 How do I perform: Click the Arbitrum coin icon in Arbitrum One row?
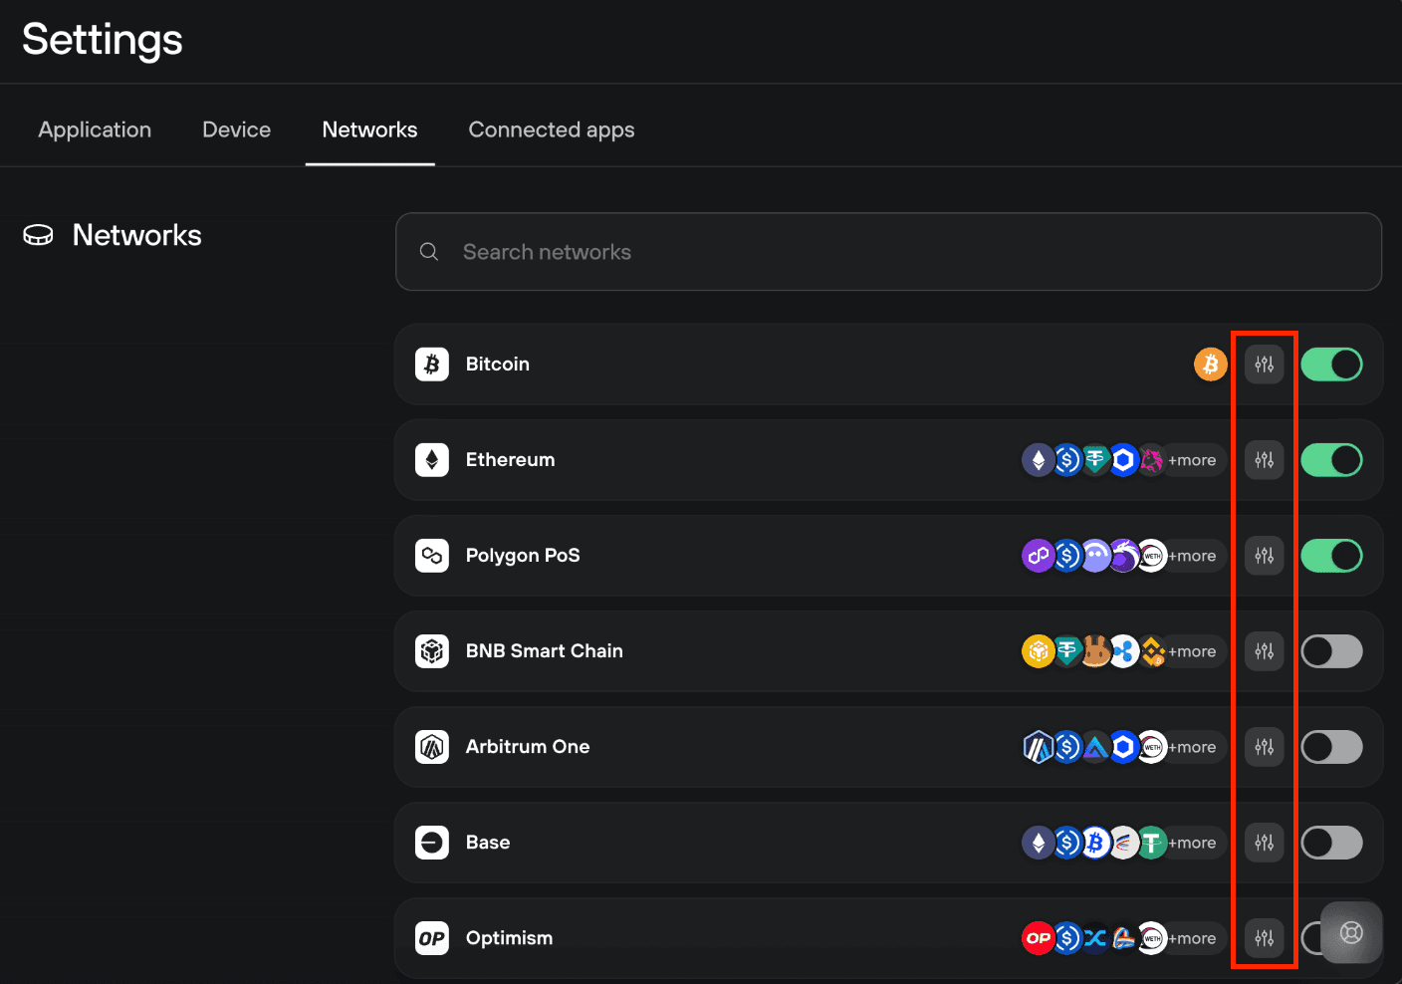[x=1038, y=747]
